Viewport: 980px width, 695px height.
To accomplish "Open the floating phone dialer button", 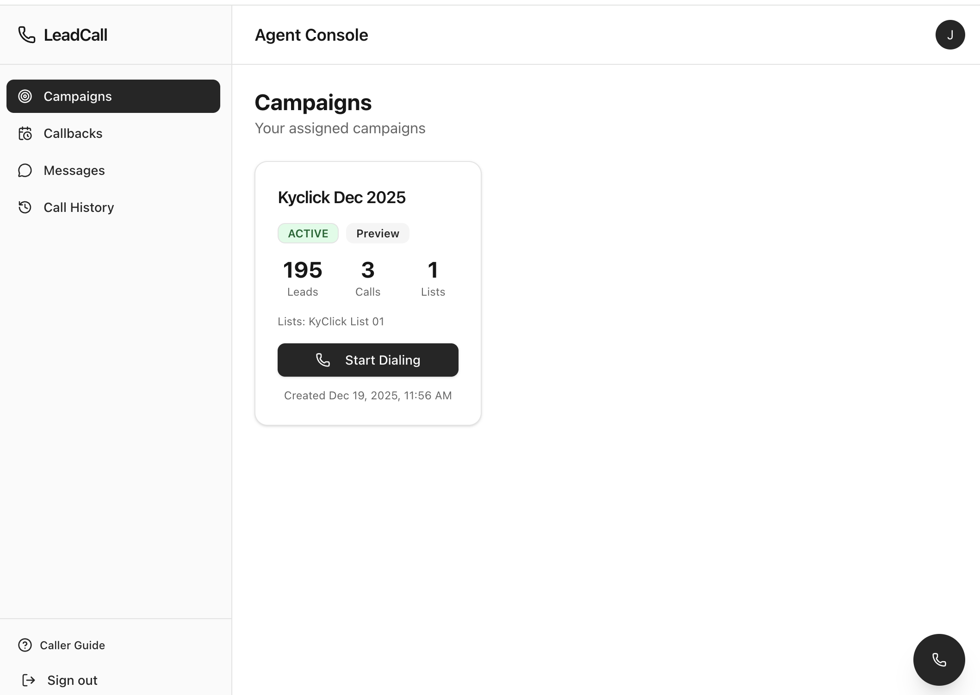I will pyautogui.click(x=938, y=660).
